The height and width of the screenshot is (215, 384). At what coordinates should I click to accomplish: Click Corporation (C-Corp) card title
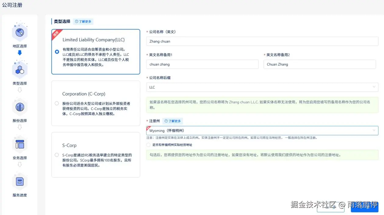coord(84,94)
